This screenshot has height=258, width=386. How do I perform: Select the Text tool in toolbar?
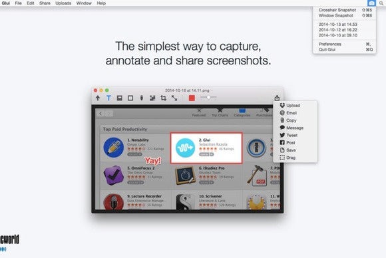click(x=108, y=98)
